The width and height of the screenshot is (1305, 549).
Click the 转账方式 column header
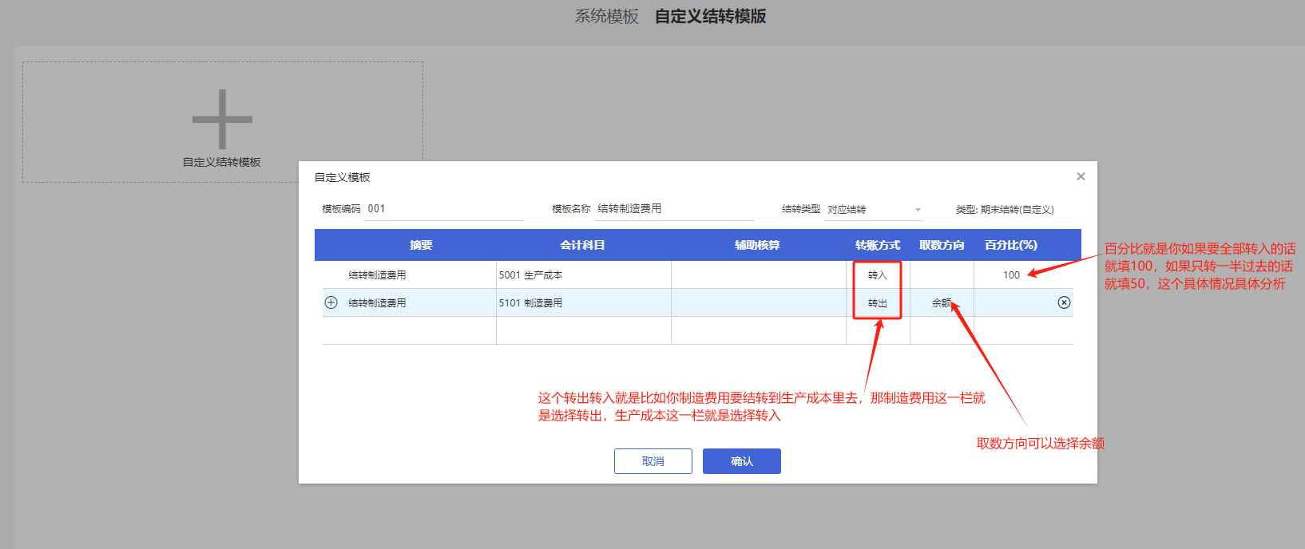point(878,245)
